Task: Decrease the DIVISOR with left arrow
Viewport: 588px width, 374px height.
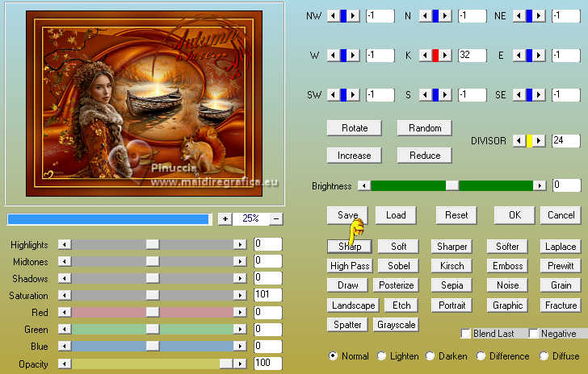Action: click(519, 141)
